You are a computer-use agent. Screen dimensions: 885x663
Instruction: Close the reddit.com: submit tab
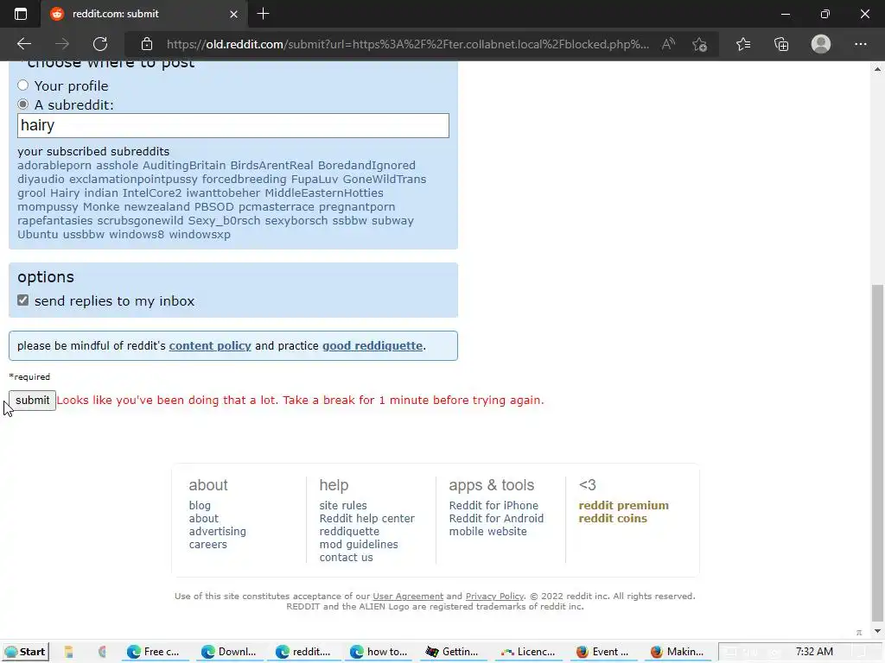point(233,14)
